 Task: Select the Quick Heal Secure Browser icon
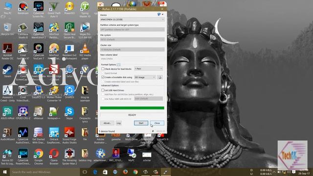pyautogui.click(x=69, y=30)
